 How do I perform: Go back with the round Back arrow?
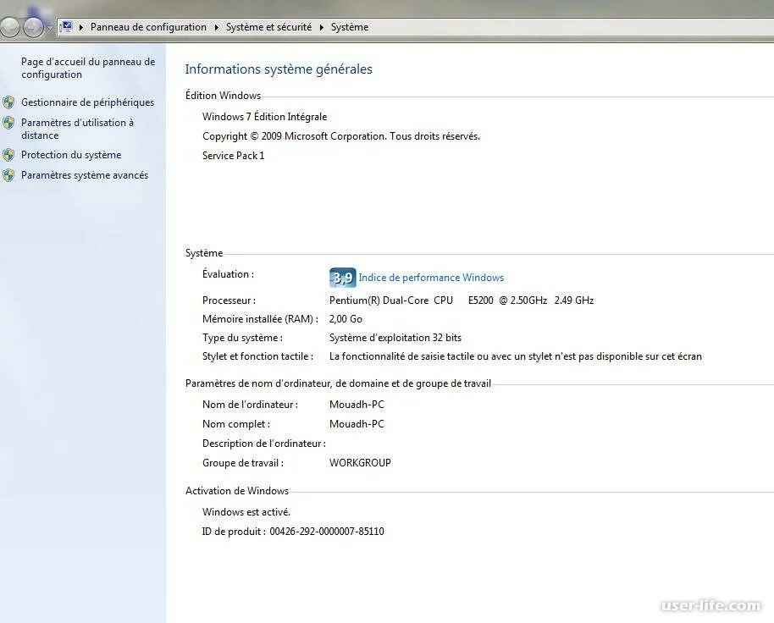point(8,28)
